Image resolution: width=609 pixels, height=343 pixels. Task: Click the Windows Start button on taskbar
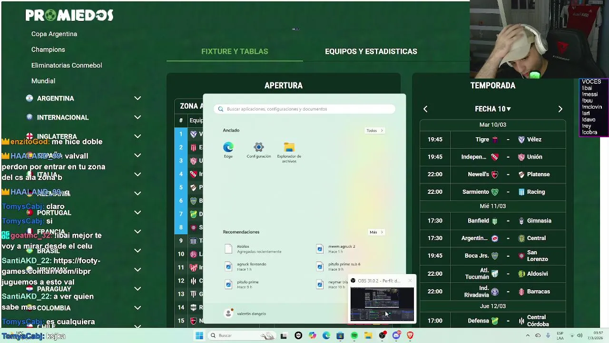coord(199,335)
